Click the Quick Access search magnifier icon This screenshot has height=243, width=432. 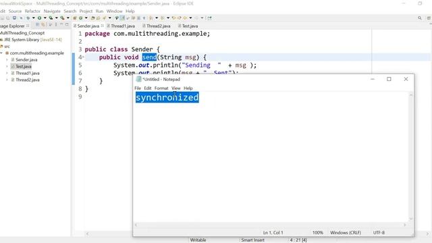420,18
